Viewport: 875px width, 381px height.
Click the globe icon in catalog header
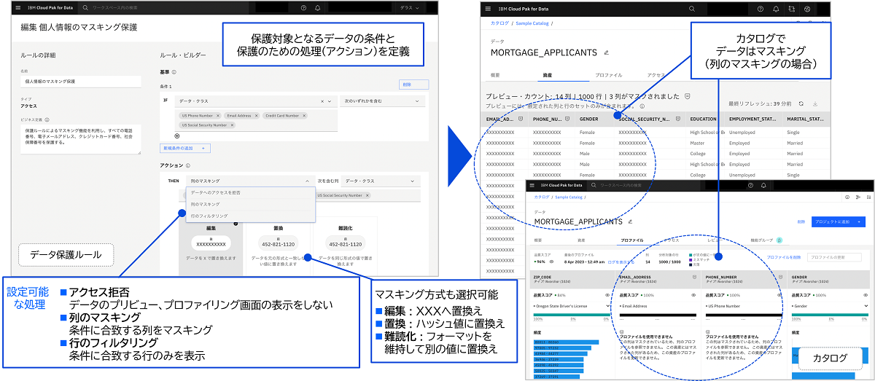point(807,9)
